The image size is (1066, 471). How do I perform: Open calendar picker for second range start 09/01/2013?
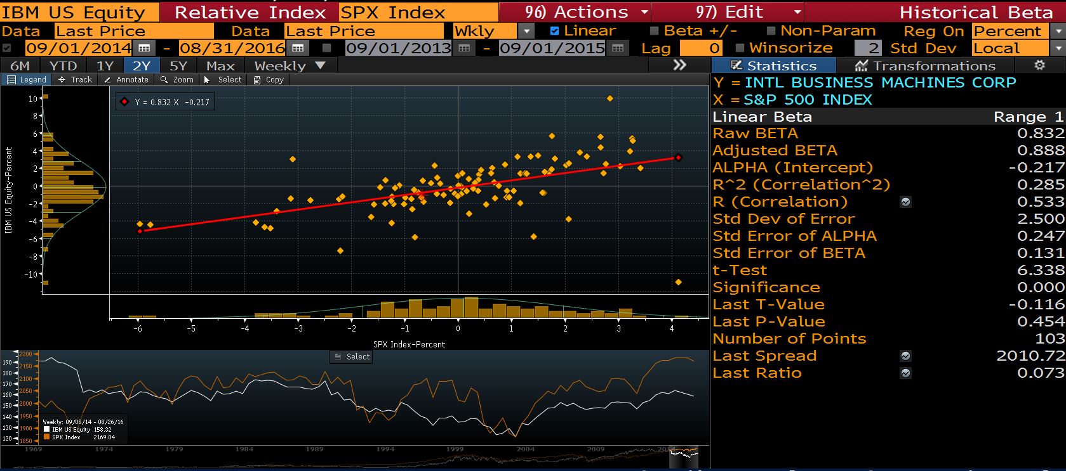click(x=464, y=48)
